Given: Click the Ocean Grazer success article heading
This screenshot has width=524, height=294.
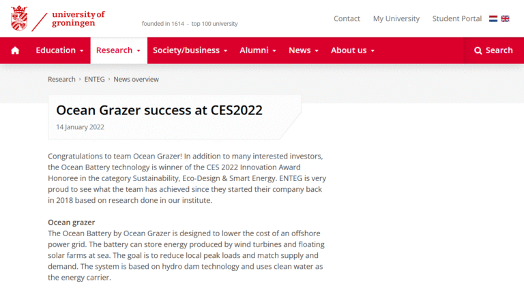Looking at the screenshot, I should [159, 110].
